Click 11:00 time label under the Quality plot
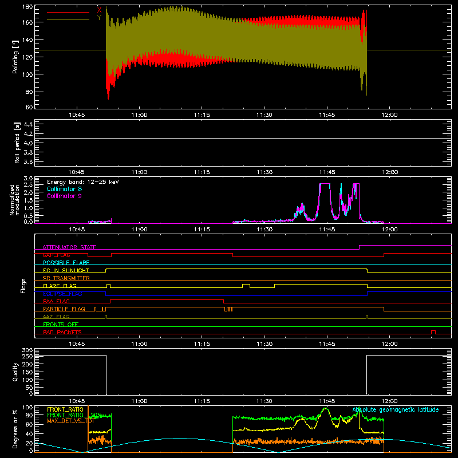Viewport: 458px width, 458px height. point(139,401)
